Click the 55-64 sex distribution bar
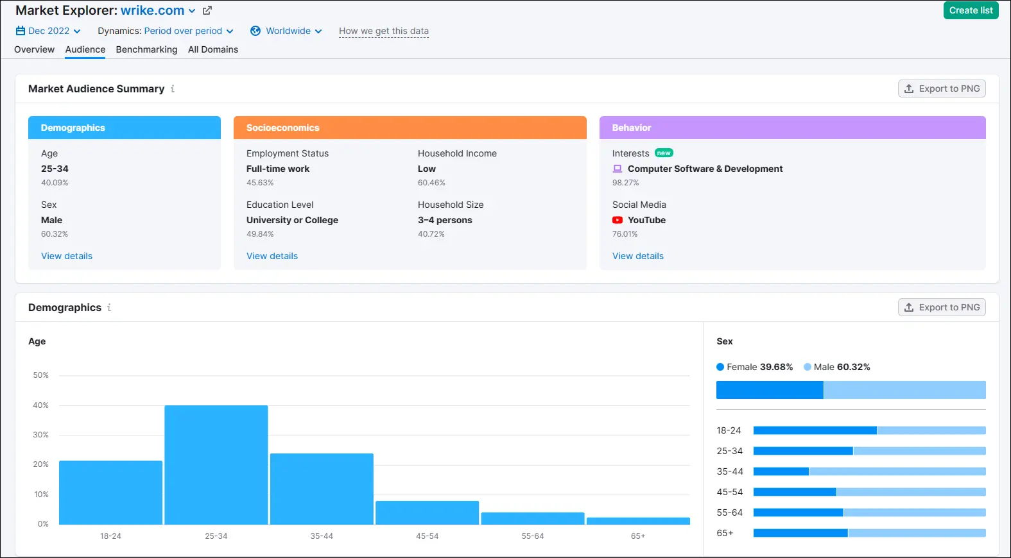This screenshot has width=1011, height=558. [x=870, y=512]
